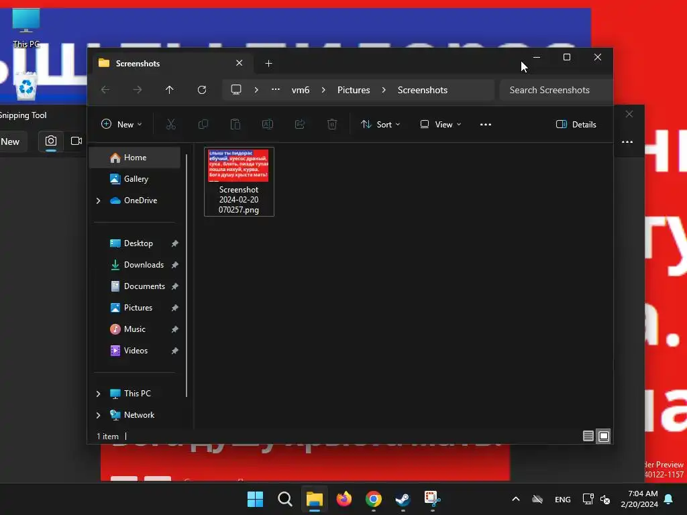Show hidden system tray icons
This screenshot has width=687, height=515.
516,499
